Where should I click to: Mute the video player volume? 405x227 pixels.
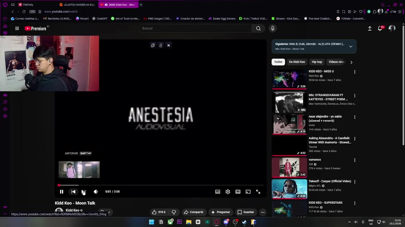tap(96, 192)
